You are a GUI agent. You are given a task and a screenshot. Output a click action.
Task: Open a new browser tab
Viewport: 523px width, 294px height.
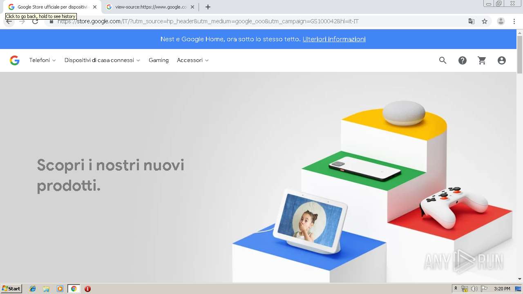tap(208, 7)
